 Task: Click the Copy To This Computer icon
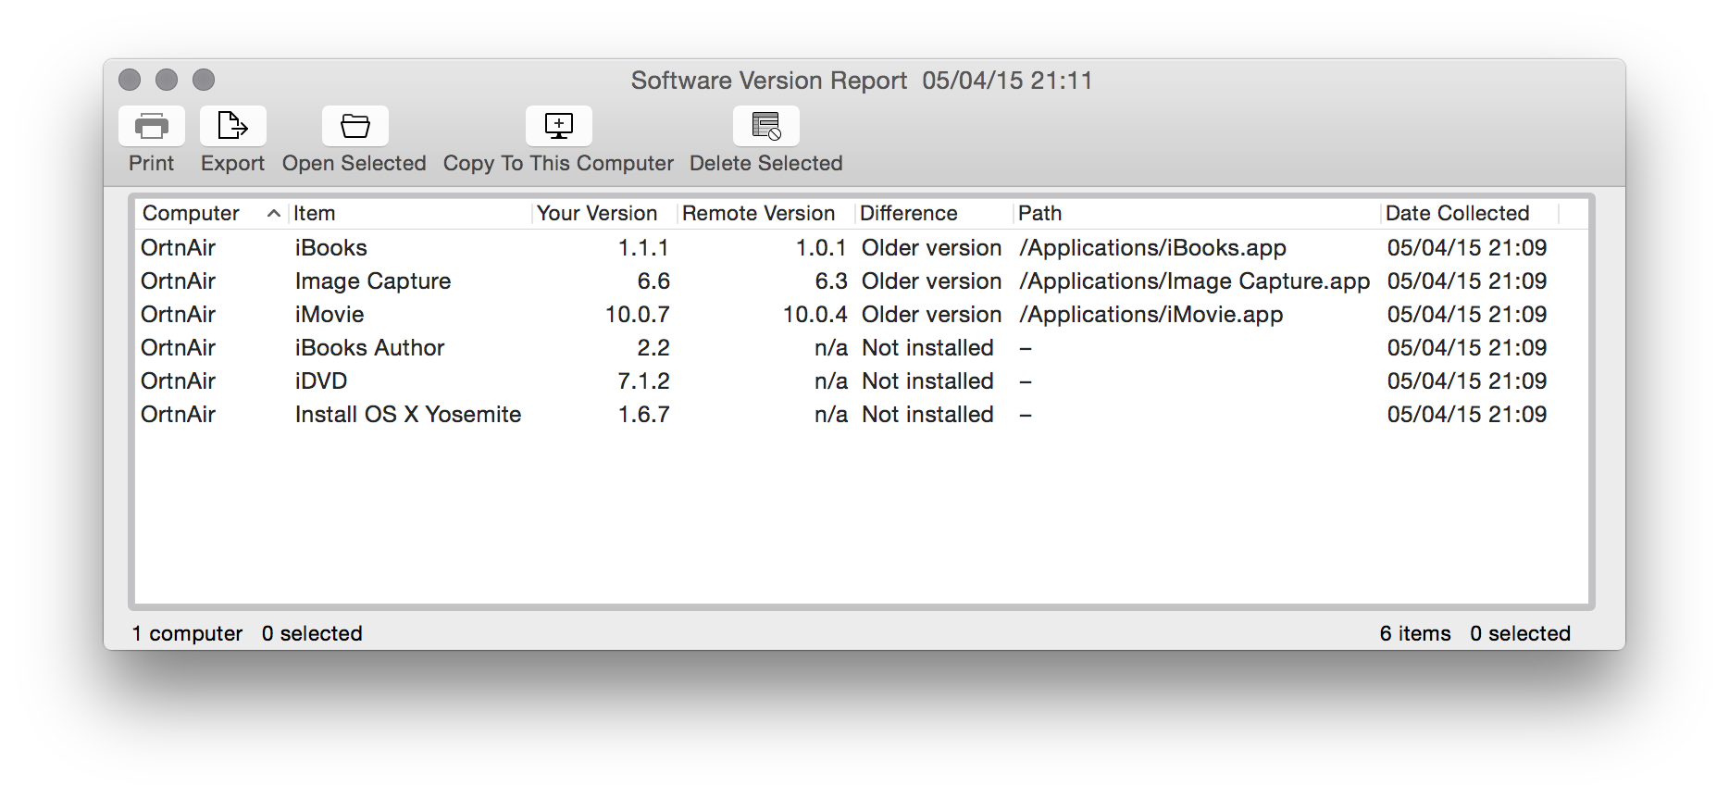coord(559,126)
